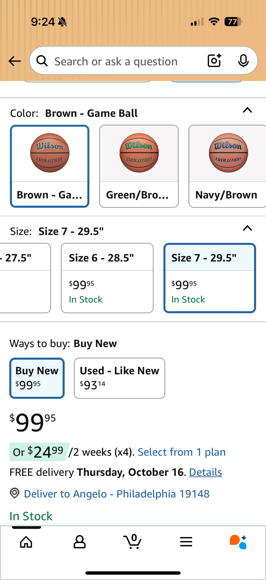Open the hamburger menu icon
Screen dimensions: 266x580
[x=186, y=542]
